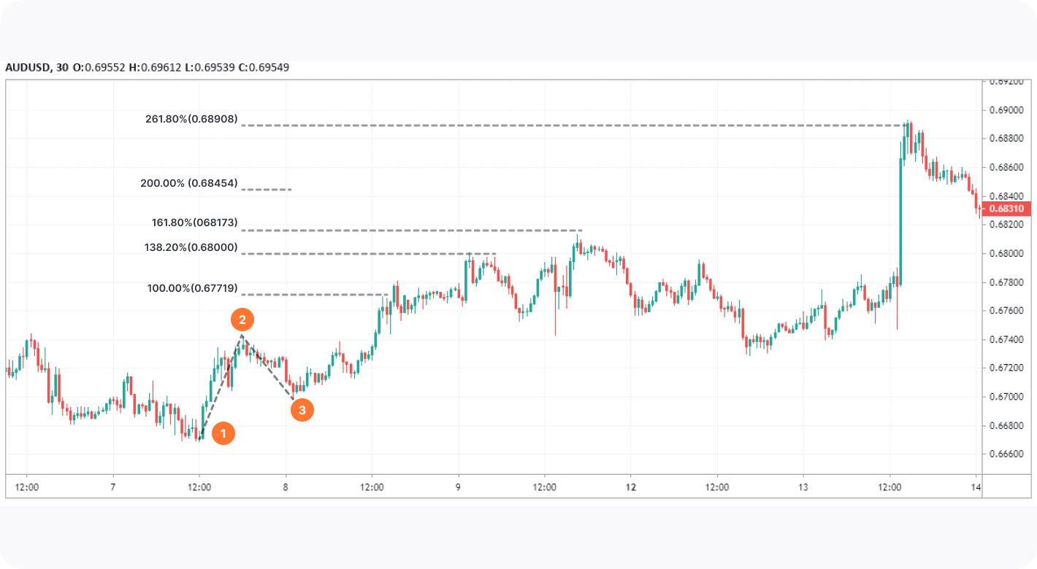Image resolution: width=1037 pixels, height=569 pixels.
Task: Click the 200.00% (0.68454) level label
Action: [189, 183]
